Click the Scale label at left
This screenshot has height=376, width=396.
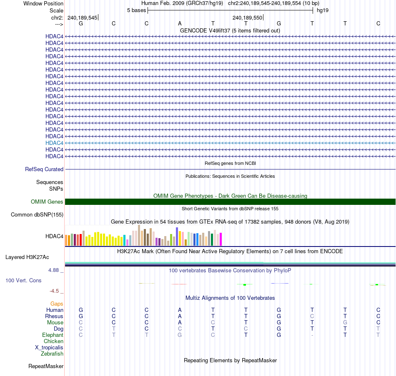pos(56,10)
